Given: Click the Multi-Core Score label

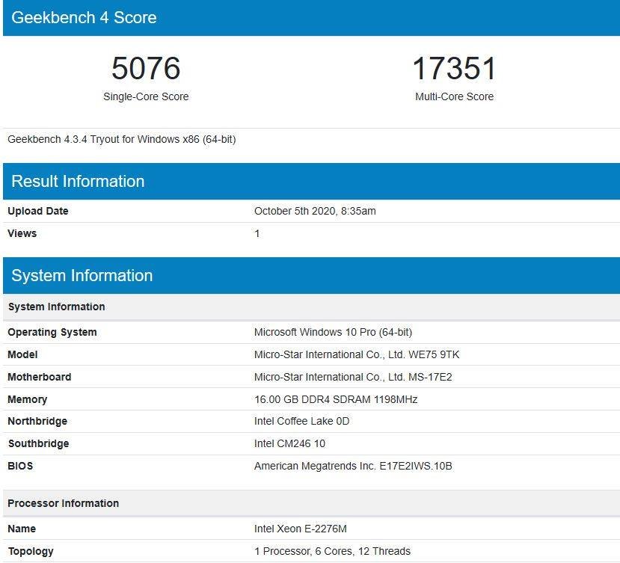Looking at the screenshot, I should (454, 96).
